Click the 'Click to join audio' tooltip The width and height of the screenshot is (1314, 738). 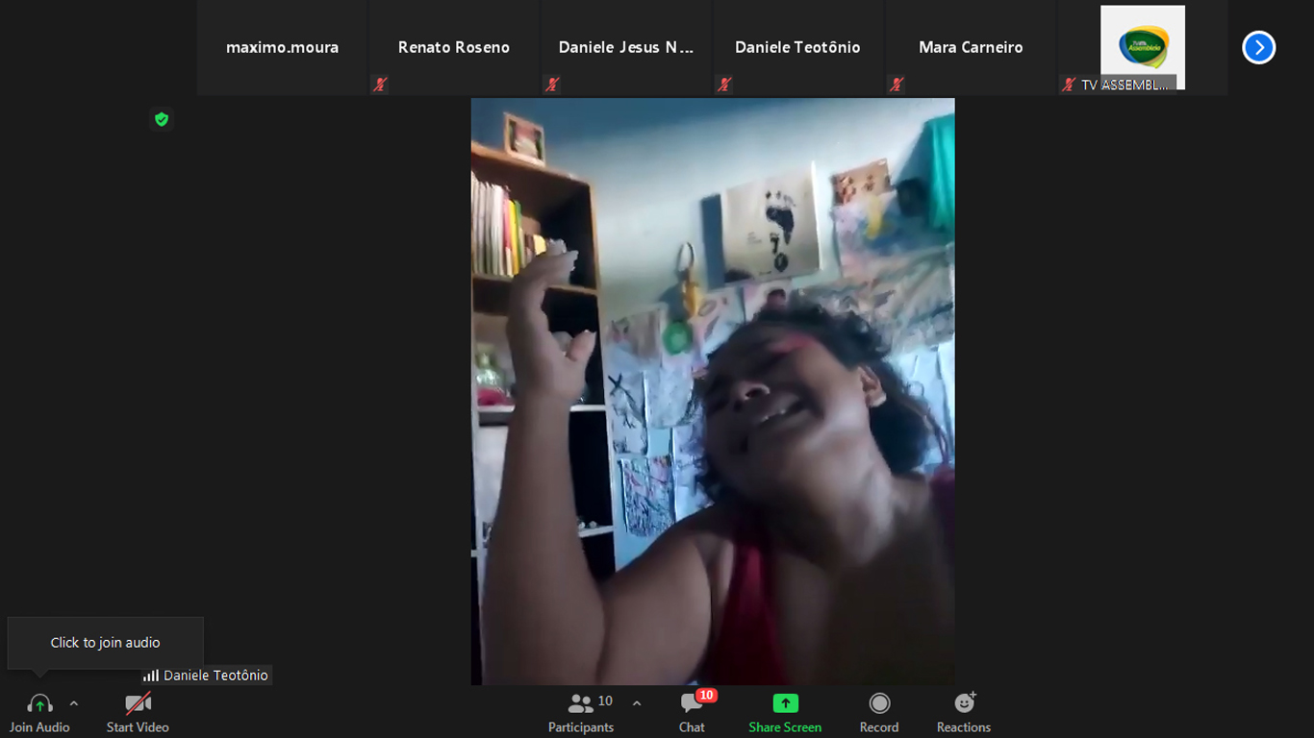click(x=106, y=643)
